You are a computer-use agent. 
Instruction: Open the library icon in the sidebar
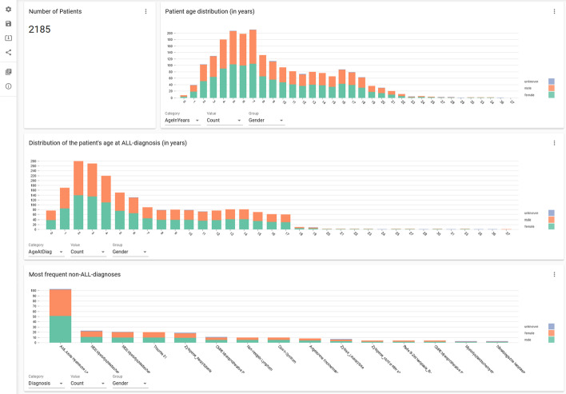[9, 71]
